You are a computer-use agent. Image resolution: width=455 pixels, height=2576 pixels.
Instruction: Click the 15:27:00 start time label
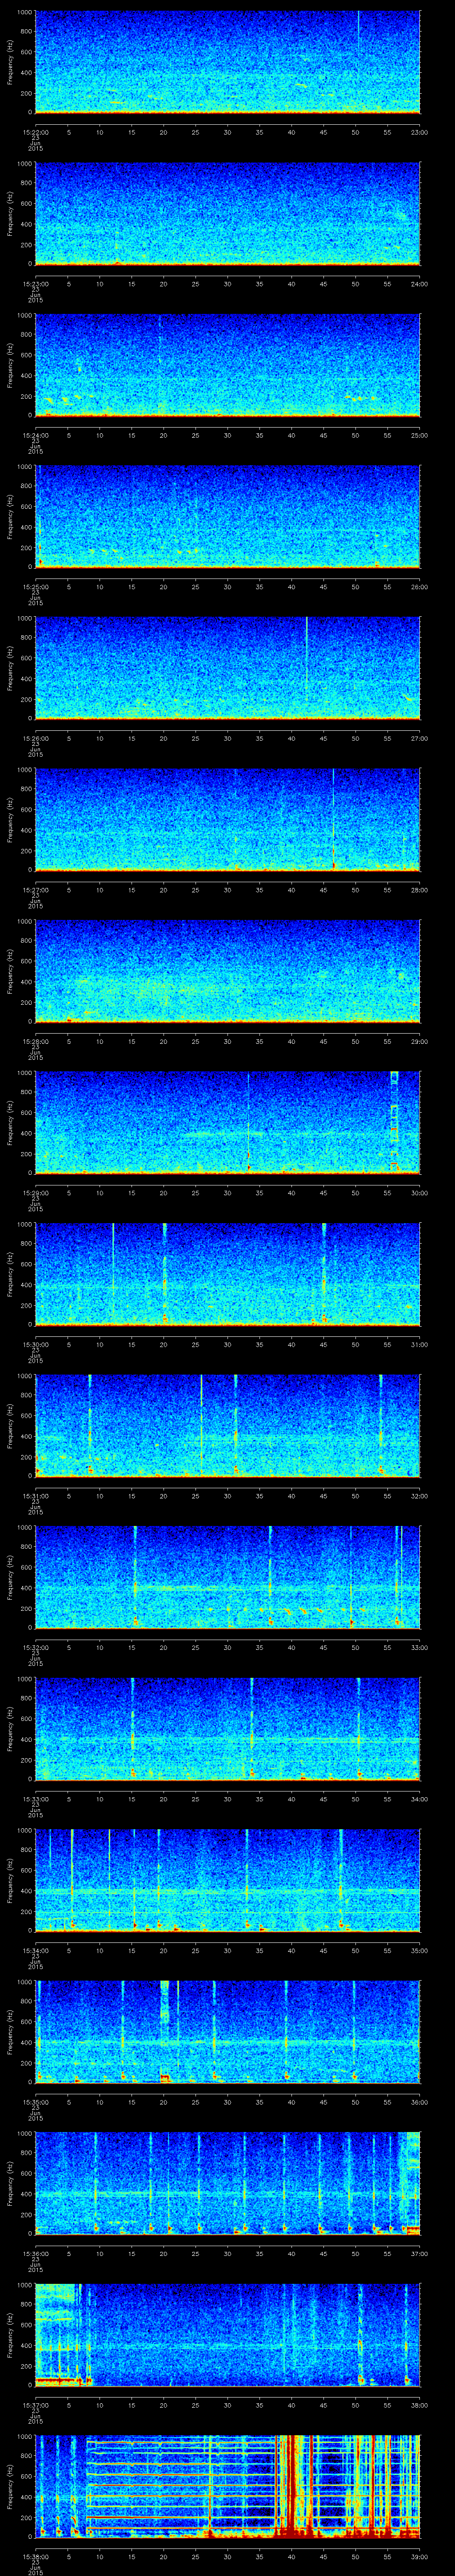[35, 890]
